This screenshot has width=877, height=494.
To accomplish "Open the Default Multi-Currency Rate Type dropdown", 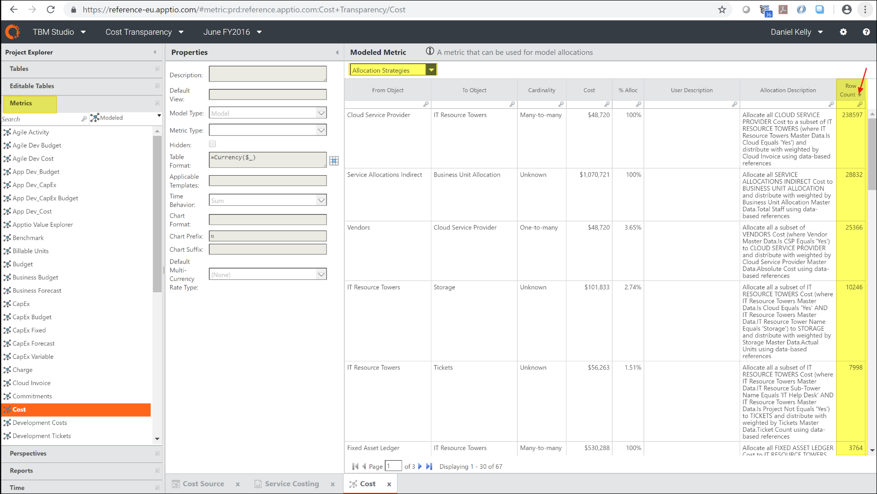I will point(268,274).
